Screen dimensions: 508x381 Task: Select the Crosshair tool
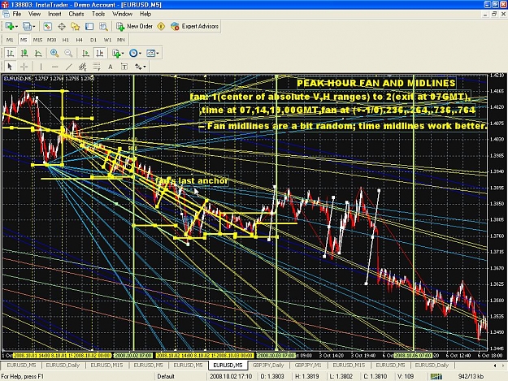pos(24,67)
